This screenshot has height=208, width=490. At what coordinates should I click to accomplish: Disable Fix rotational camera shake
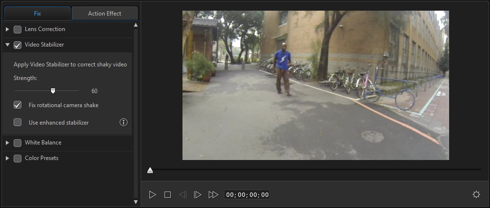coord(18,105)
